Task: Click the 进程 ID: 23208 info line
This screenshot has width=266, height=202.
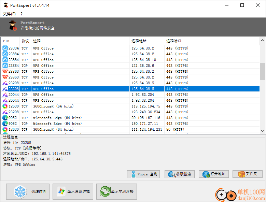Action: coord(17,143)
